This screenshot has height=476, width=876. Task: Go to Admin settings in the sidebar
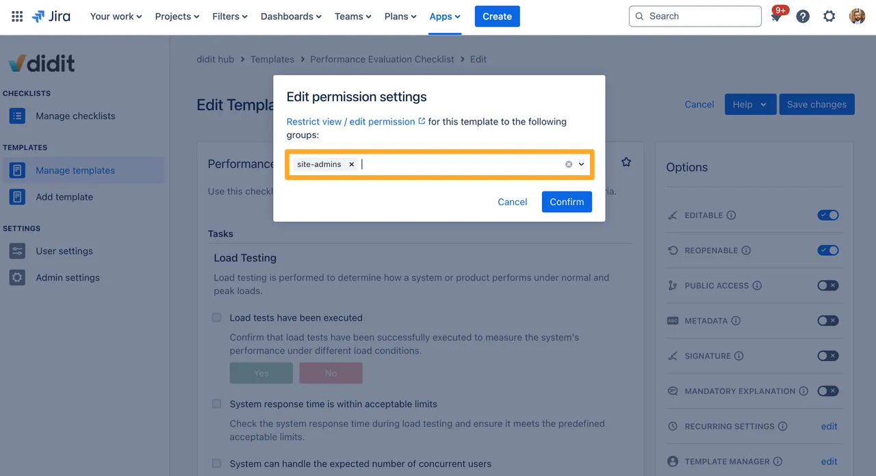pos(68,278)
